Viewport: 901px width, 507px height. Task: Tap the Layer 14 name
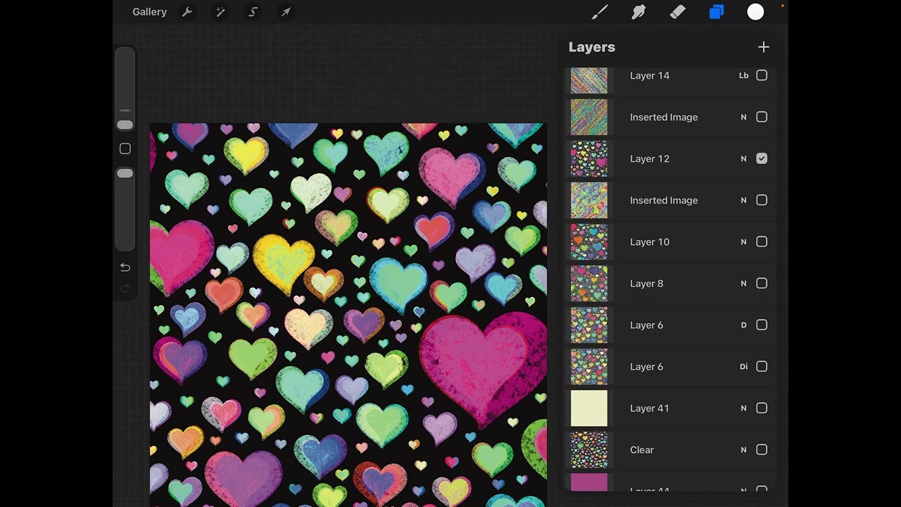tap(649, 75)
